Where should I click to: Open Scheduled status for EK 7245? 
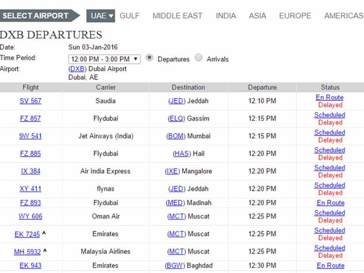tap(330, 230)
